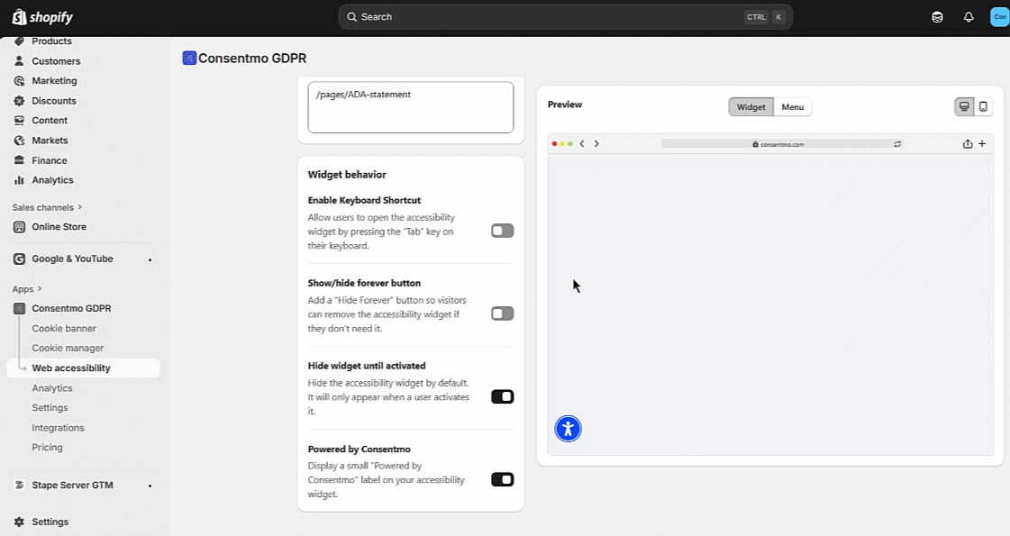Click the ADA-statement URL text field
The image size is (1010, 536).
click(410, 107)
